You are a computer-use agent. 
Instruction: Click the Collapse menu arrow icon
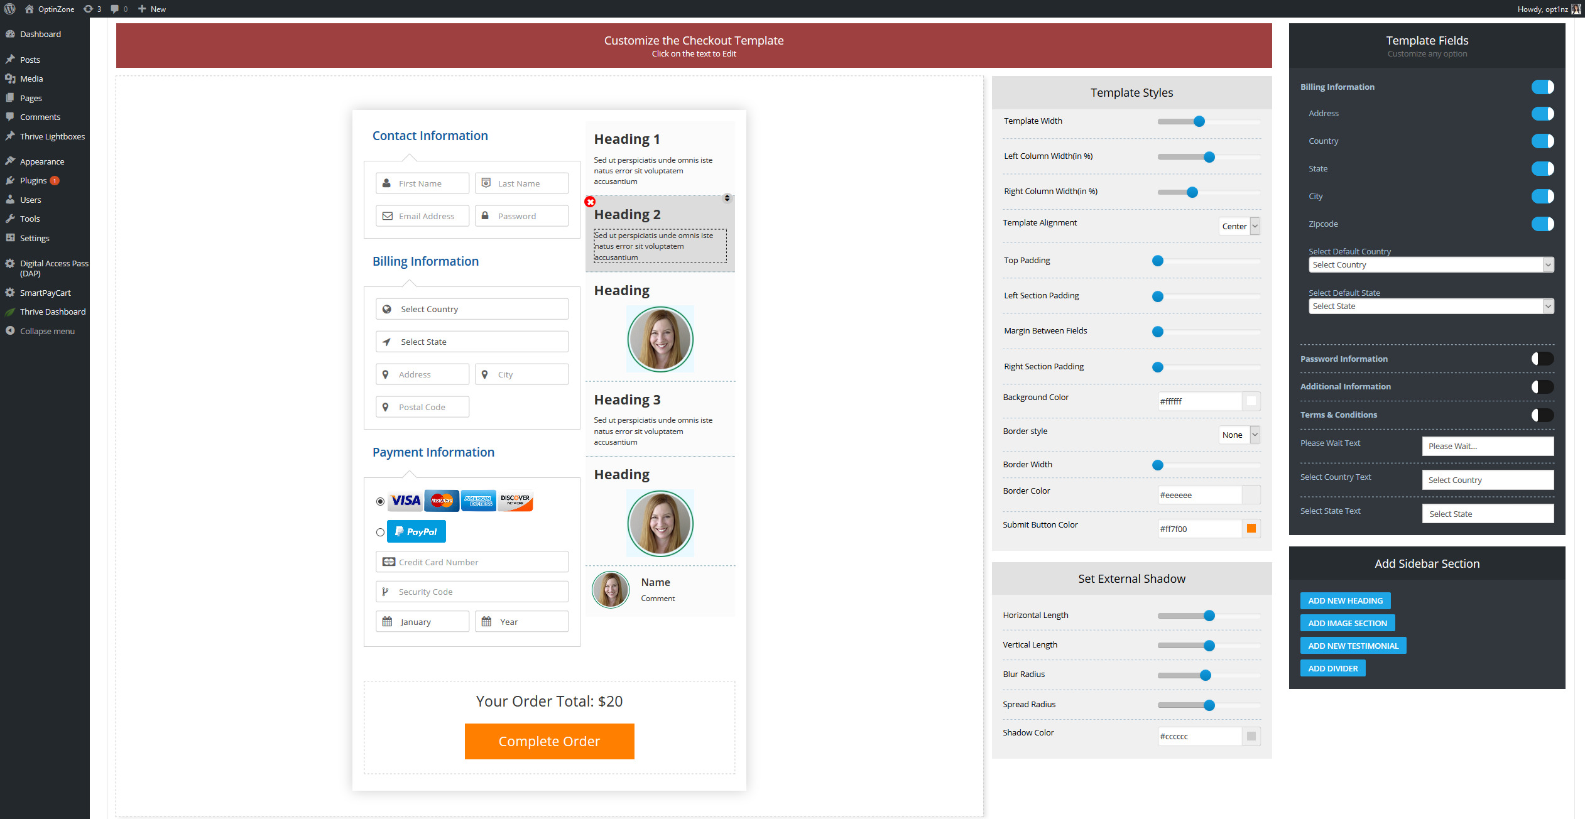coord(10,331)
